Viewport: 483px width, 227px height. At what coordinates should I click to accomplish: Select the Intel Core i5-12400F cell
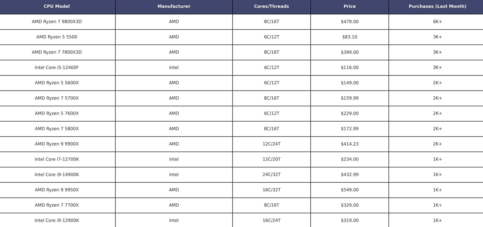(57, 68)
